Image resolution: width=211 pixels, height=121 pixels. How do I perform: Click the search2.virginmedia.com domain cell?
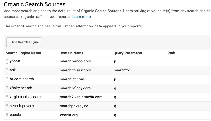(81, 97)
